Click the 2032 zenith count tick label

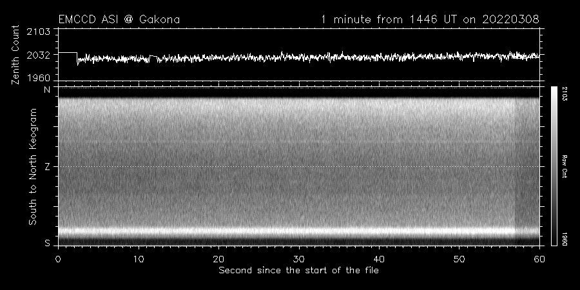click(x=39, y=55)
